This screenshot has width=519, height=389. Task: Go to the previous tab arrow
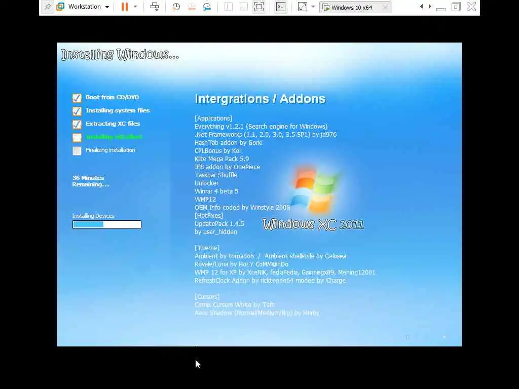(x=421, y=7)
